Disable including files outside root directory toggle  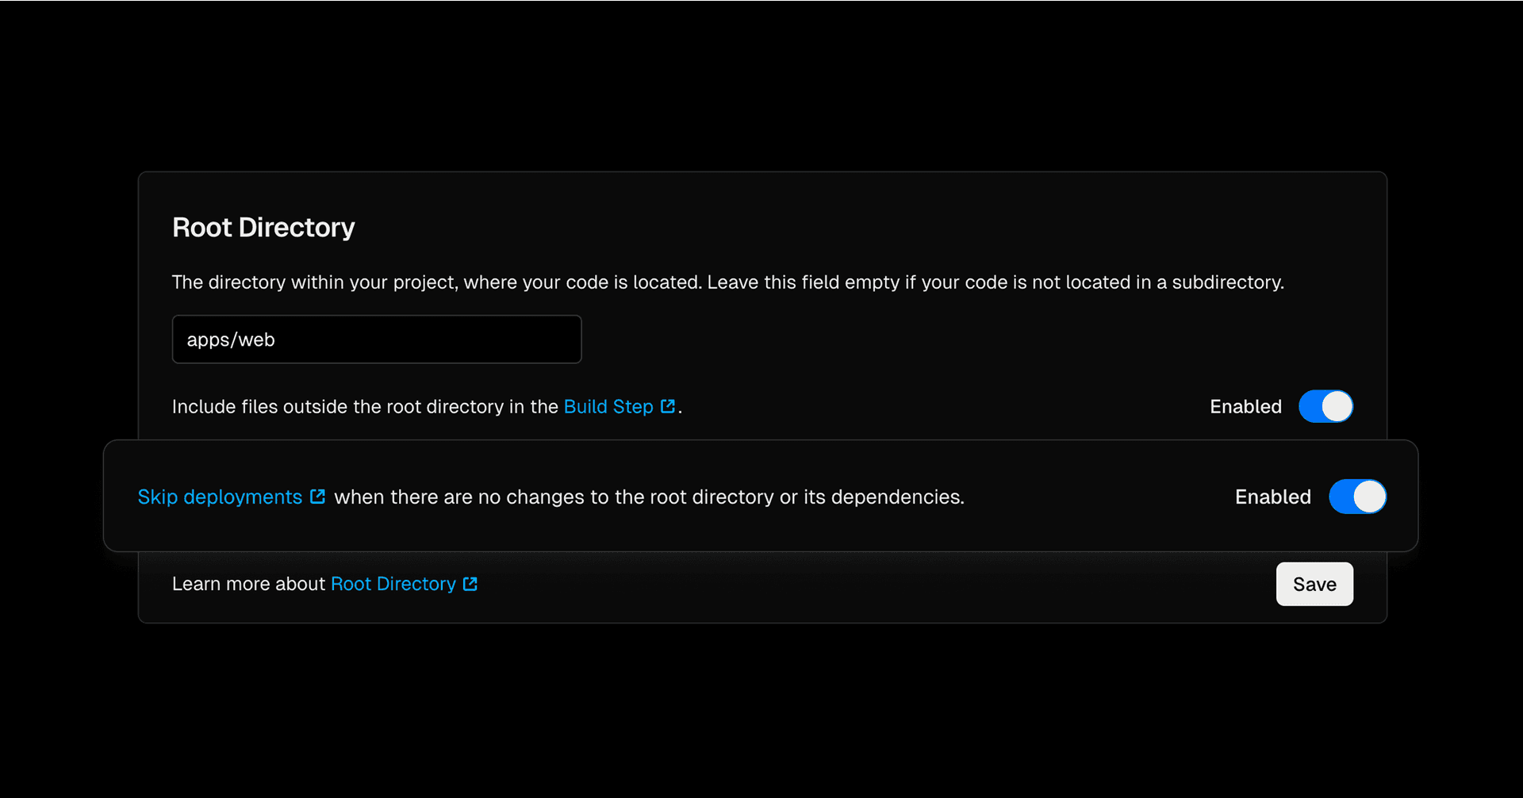[x=1325, y=406]
